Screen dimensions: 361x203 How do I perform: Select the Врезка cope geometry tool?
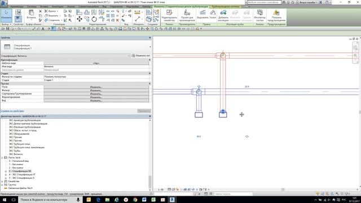coord(51,11)
